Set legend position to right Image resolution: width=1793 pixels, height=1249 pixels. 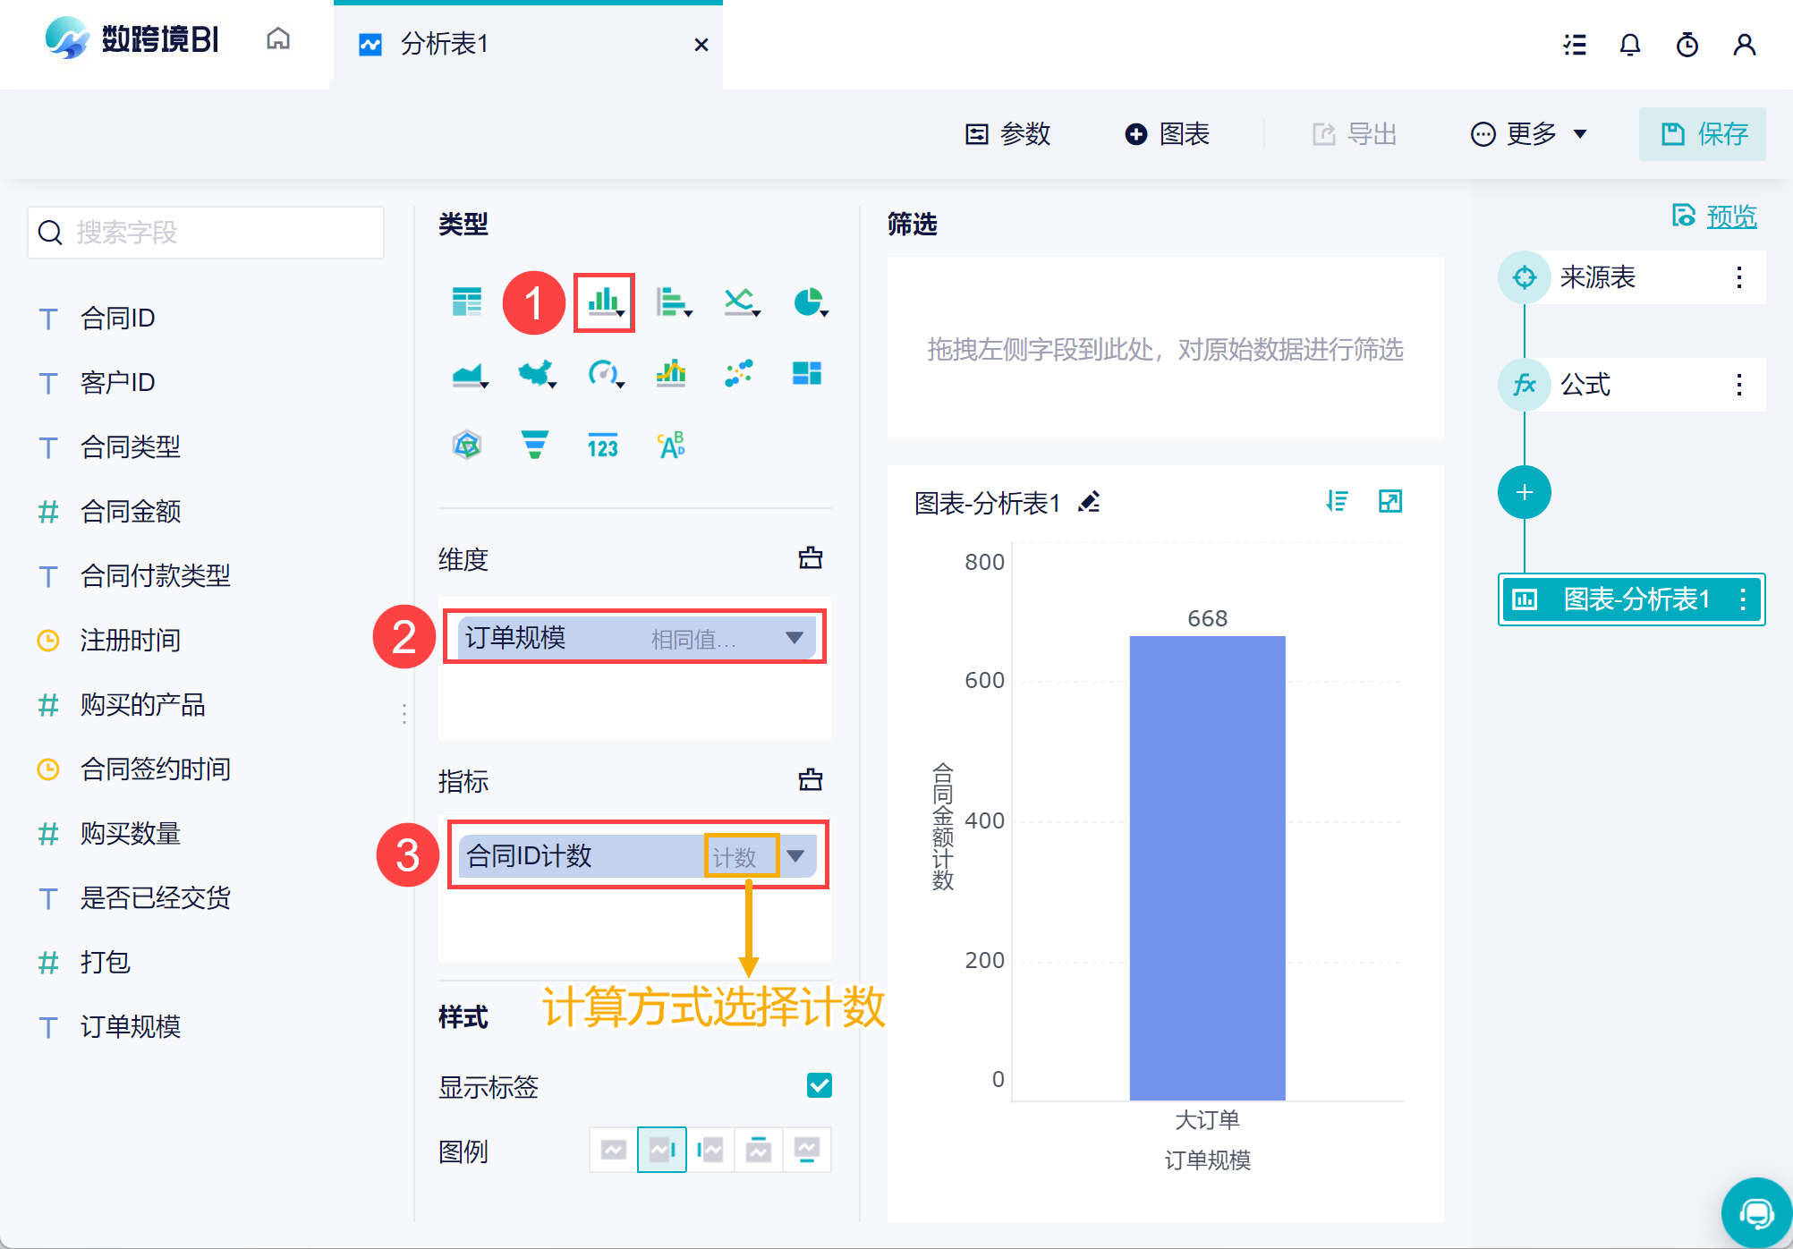pyautogui.click(x=662, y=1150)
